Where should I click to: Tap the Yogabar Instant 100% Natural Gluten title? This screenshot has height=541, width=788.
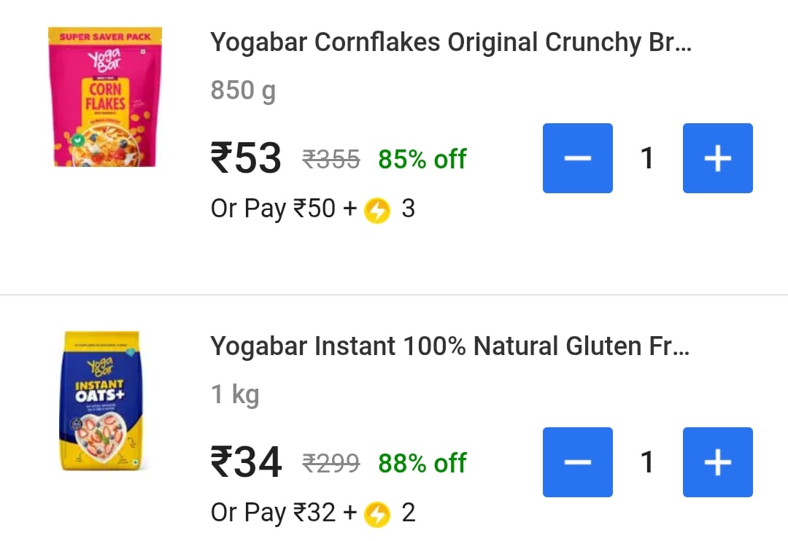[449, 346]
